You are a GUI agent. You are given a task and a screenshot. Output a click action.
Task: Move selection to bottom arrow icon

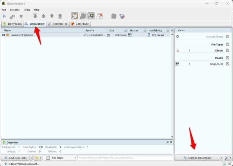pos(60,16)
